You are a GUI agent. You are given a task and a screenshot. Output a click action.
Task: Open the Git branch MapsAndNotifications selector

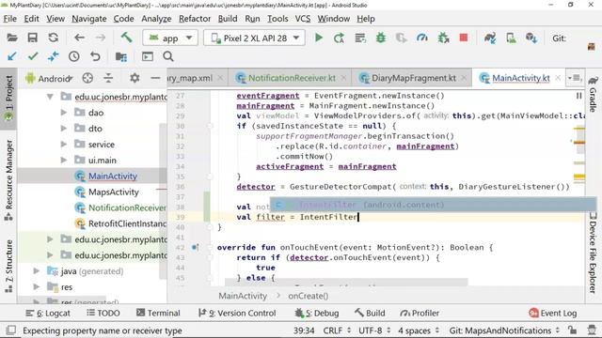pos(504,330)
